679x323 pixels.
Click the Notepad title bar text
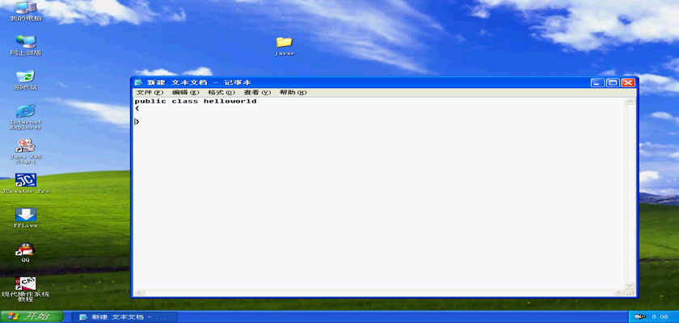pos(199,82)
